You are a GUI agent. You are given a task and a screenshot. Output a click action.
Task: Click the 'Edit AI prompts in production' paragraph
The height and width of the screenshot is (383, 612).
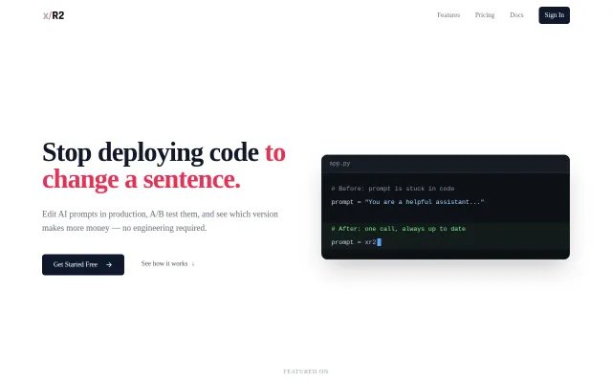(x=160, y=221)
